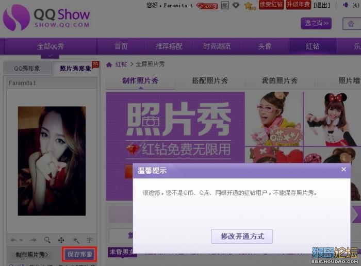Click the 全屏照片秀 breadcrumb text
This screenshot has width=361, height=266.
coord(150,64)
